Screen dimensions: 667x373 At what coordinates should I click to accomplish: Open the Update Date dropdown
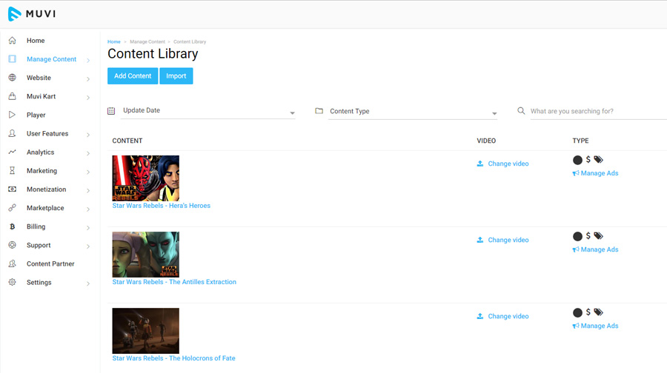pyautogui.click(x=208, y=111)
